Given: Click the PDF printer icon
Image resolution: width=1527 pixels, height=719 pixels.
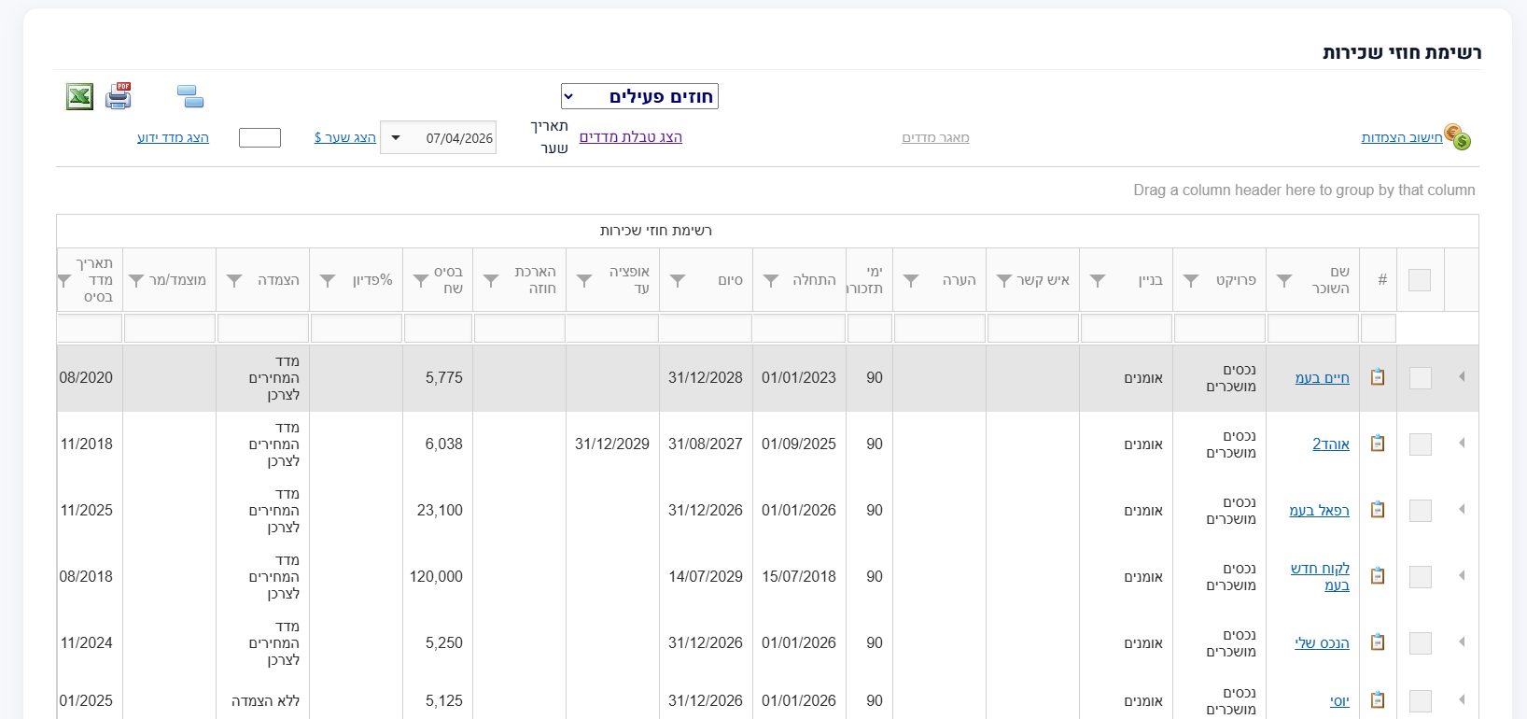Looking at the screenshot, I should click(119, 96).
